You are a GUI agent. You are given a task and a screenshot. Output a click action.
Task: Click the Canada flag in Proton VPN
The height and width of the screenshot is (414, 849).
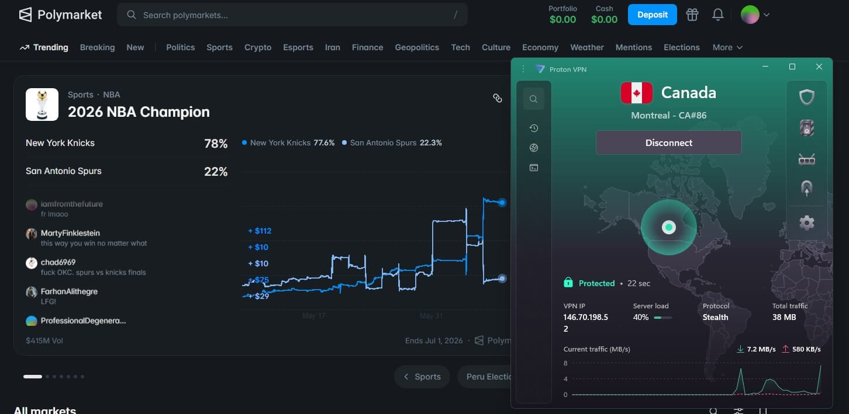[x=636, y=93]
